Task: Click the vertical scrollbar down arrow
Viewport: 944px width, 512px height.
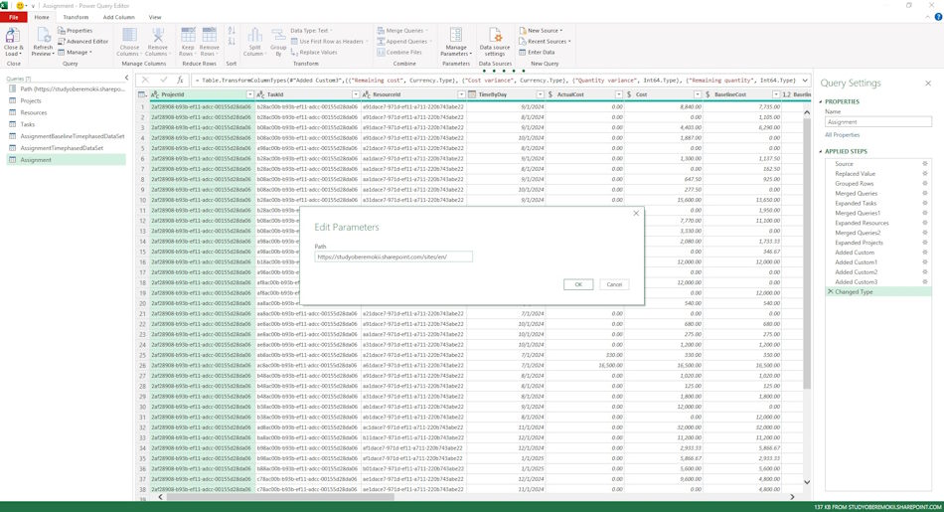Action: pyautogui.click(x=807, y=482)
